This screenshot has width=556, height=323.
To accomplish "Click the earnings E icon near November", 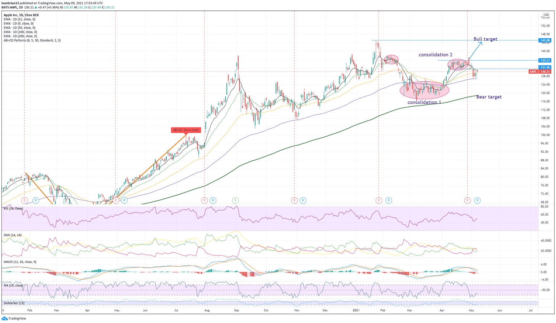I will [x=294, y=200].
